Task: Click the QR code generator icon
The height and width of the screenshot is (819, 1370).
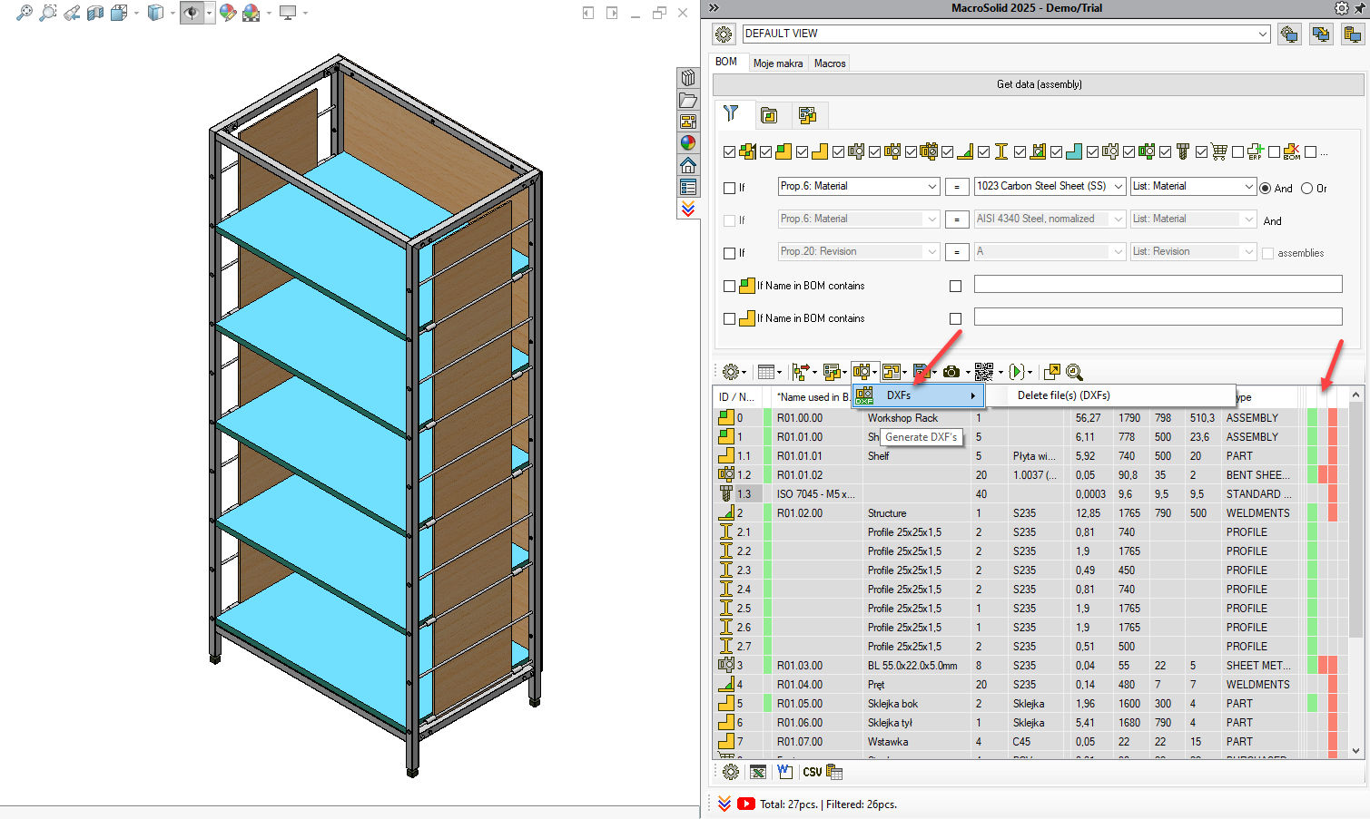Action: (x=984, y=372)
